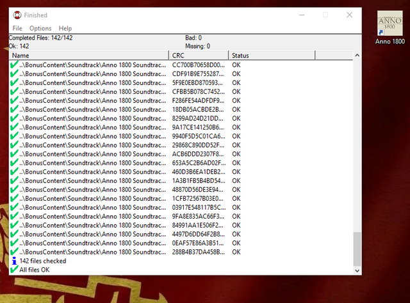Click CRC value 03917E548117B5C...
The width and height of the screenshot is (410, 303).
[199, 208]
